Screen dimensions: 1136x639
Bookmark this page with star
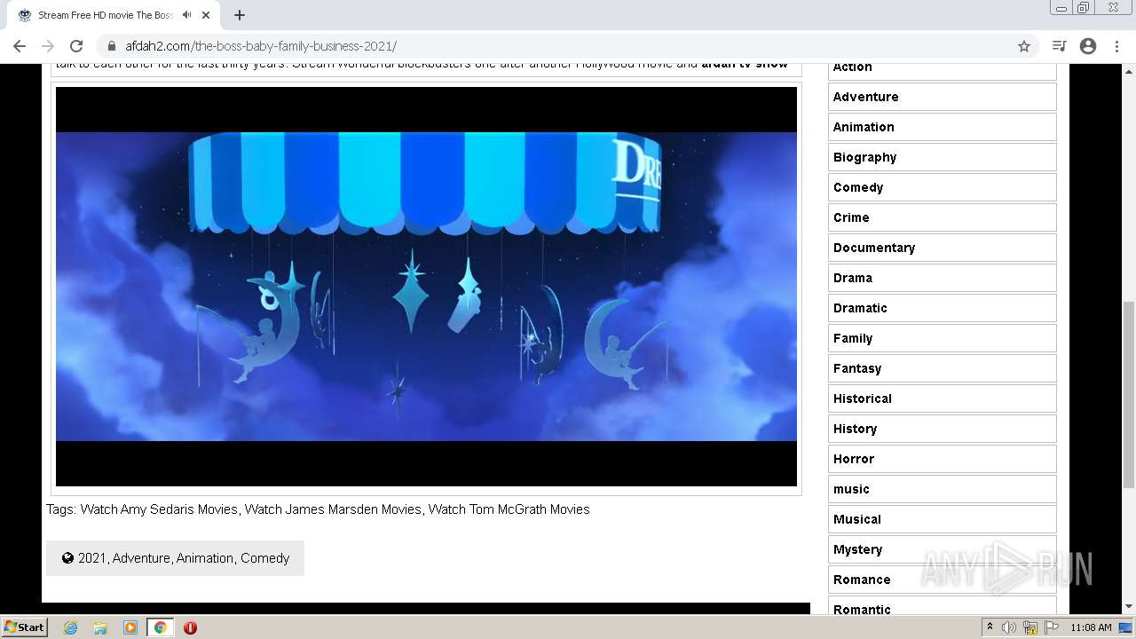pos(1024,46)
